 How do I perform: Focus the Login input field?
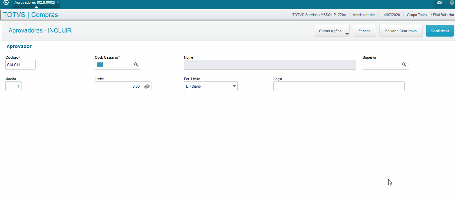coord(339,86)
